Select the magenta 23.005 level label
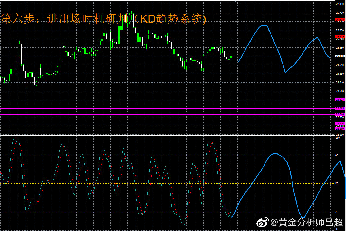Image resolution: width=346 pixels, height=231 pixels. pyautogui.click(x=339, y=108)
